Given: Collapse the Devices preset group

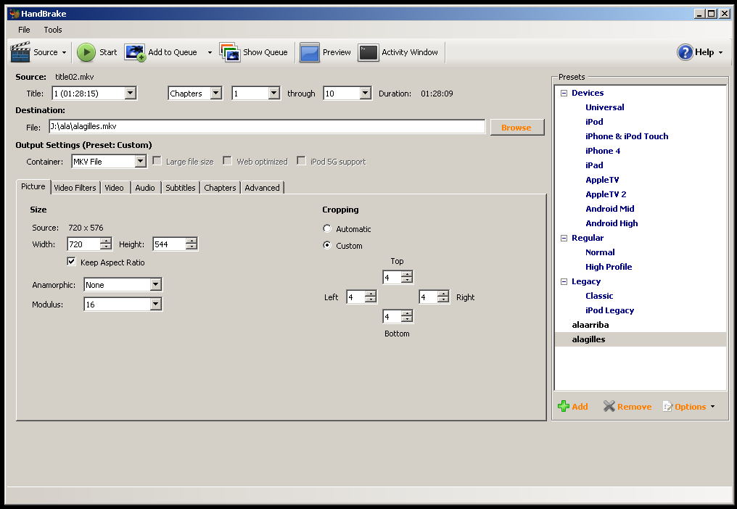Looking at the screenshot, I should [x=564, y=93].
